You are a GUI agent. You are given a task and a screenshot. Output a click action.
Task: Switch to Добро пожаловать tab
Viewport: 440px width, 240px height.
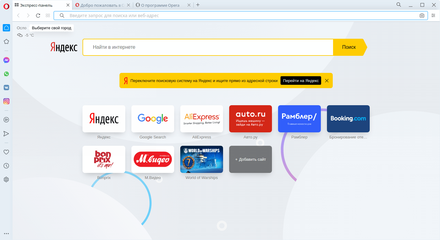click(x=103, y=5)
